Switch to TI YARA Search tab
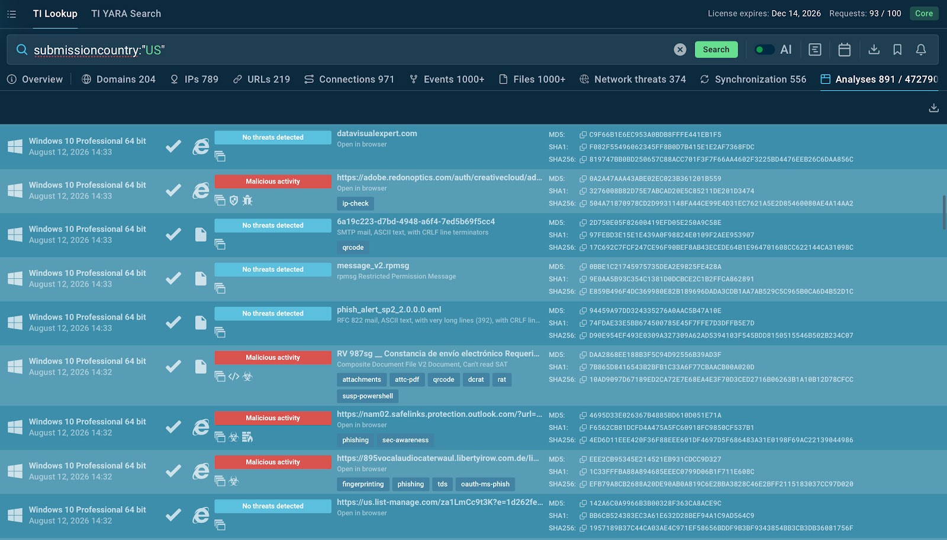The height and width of the screenshot is (540, 947). (126, 14)
